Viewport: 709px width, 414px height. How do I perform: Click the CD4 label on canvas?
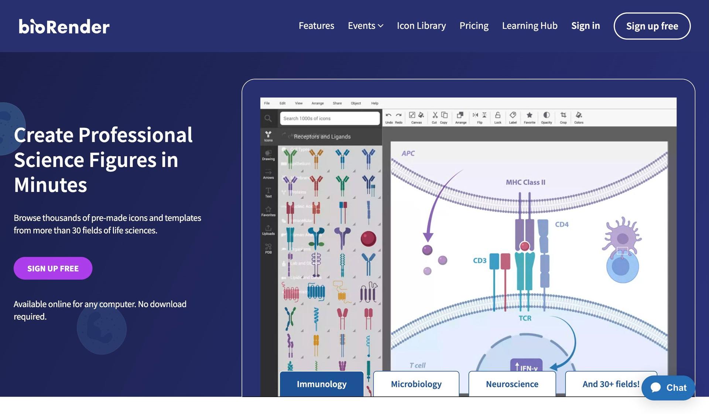[x=562, y=224]
